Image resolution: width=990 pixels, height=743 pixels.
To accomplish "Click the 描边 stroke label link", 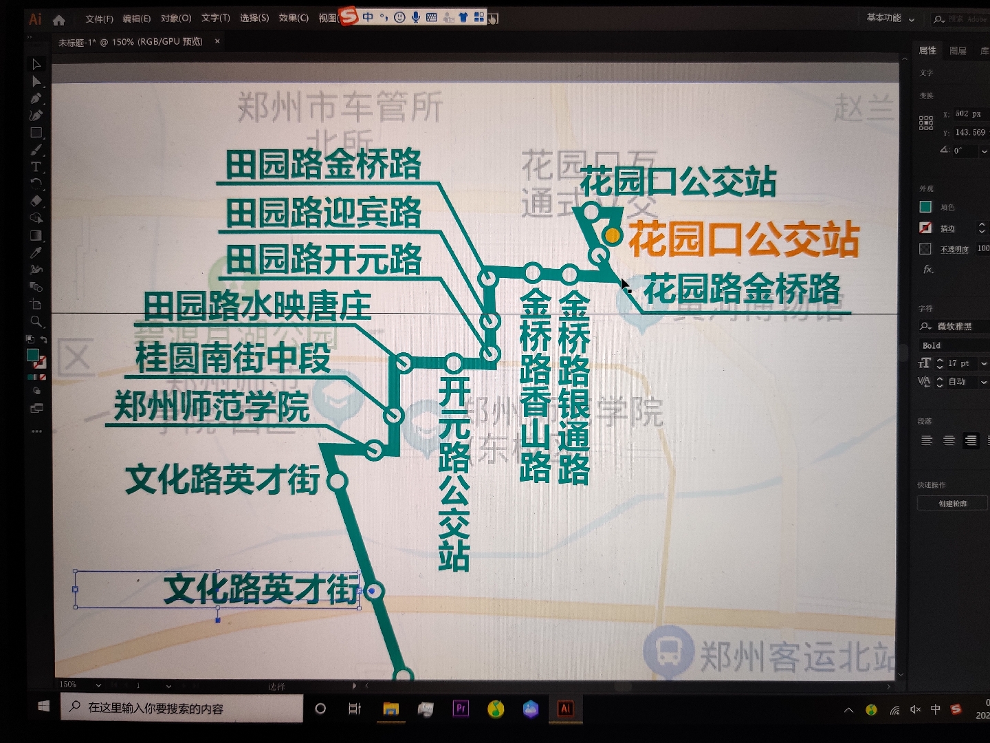I will pyautogui.click(x=947, y=228).
